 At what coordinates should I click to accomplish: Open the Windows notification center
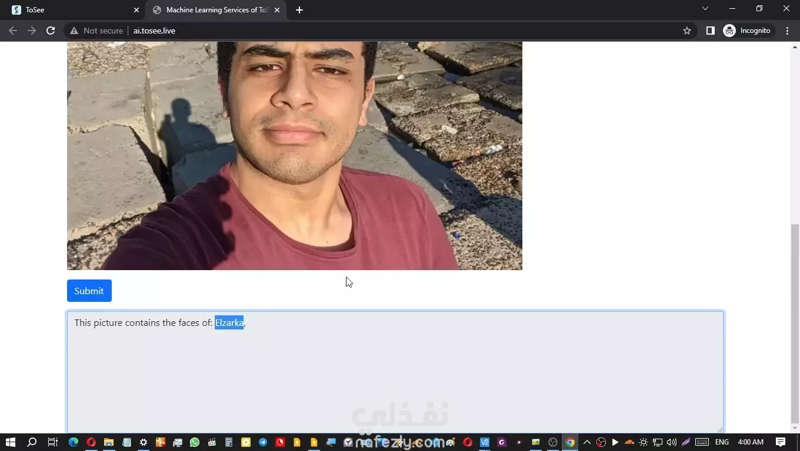pyautogui.click(x=781, y=442)
